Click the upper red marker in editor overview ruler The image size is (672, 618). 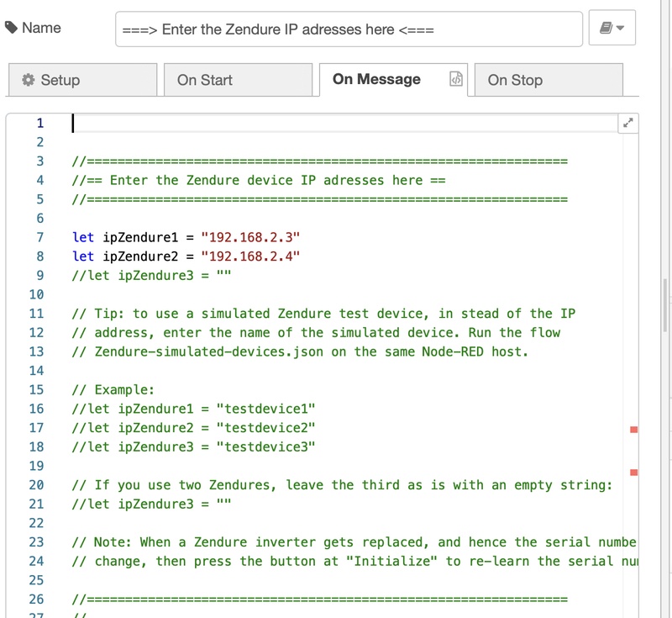pos(634,430)
